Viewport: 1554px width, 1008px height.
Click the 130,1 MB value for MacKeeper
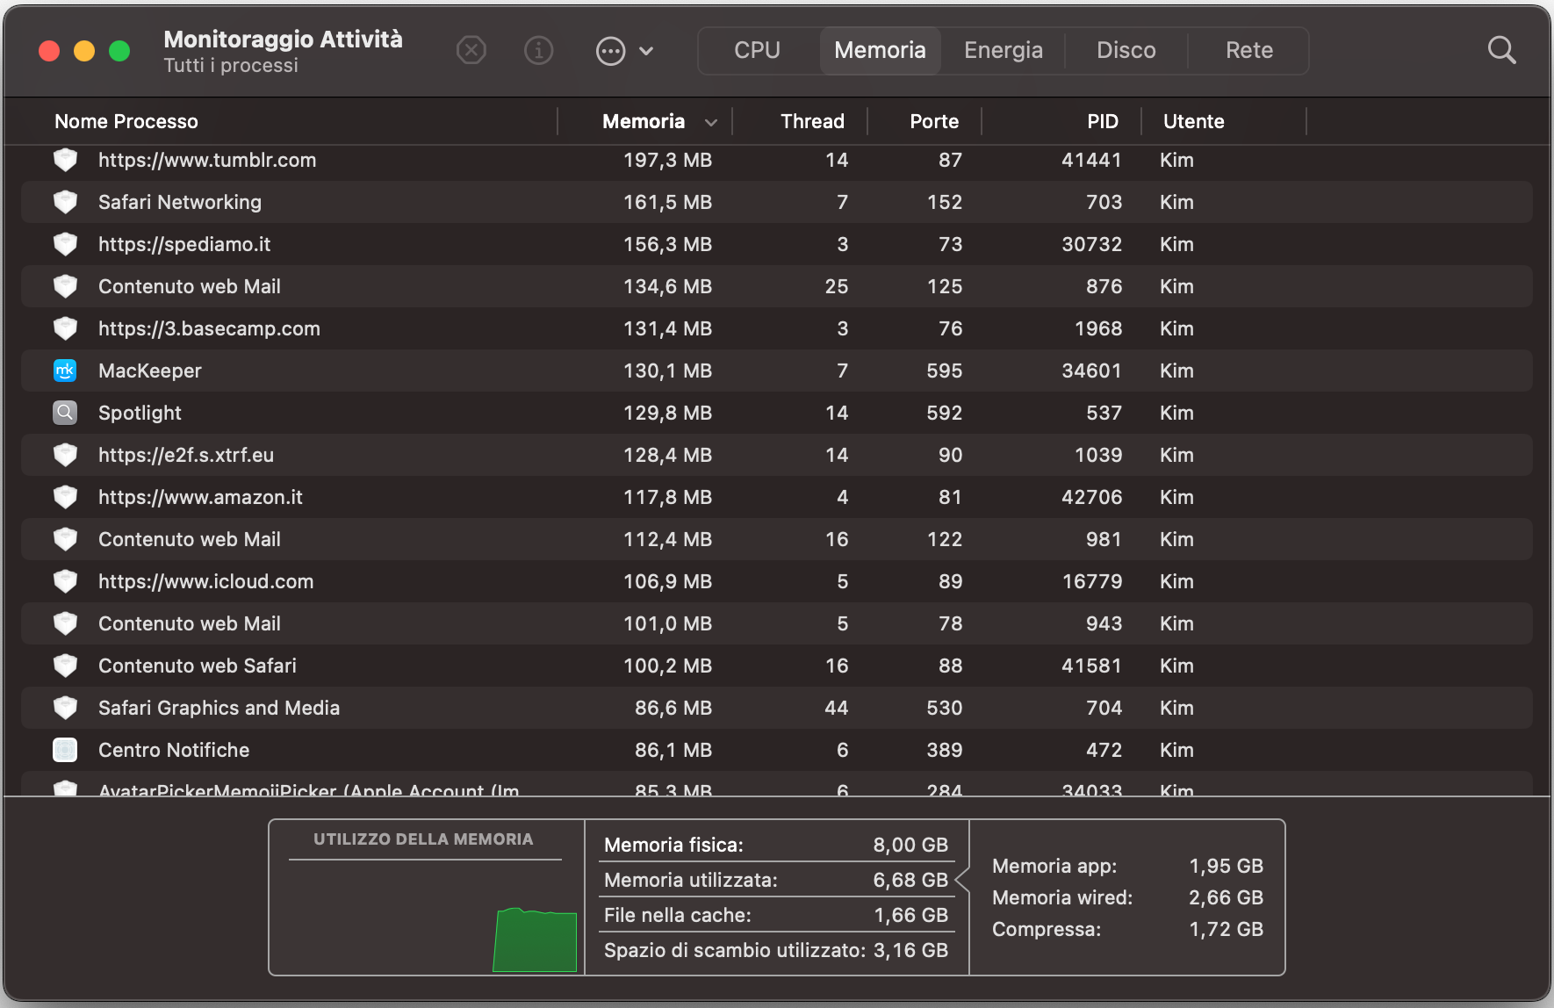[x=667, y=371]
